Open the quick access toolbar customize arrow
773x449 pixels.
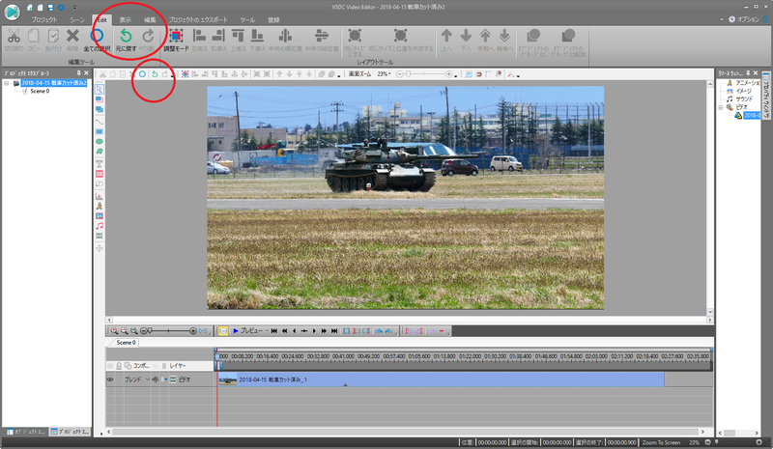[x=74, y=8]
